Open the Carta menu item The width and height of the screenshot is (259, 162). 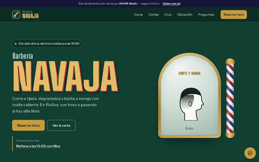point(138,15)
